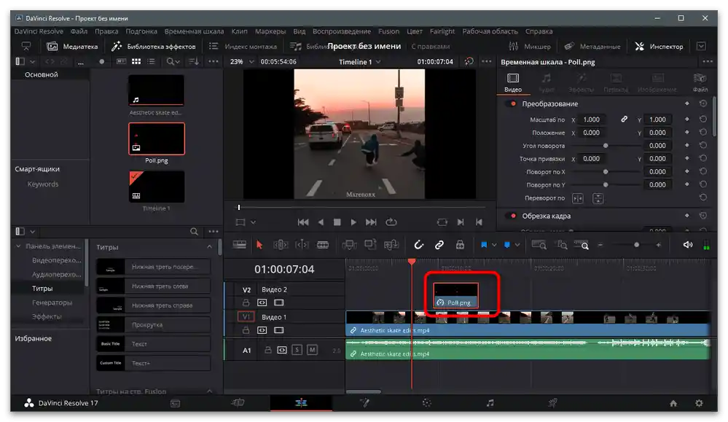The width and height of the screenshot is (728, 422).
Task: Expand the Панель элементов tree node
Action: point(18,246)
